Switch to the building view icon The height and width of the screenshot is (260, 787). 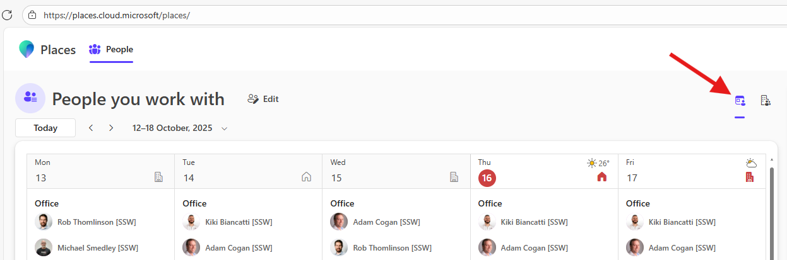766,101
